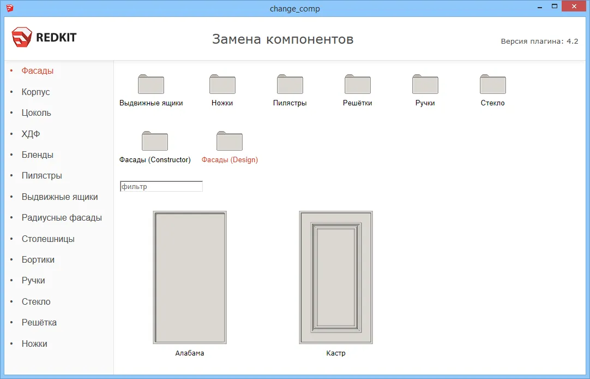This screenshot has width=590, height=379.
Task: Select Столешницы from the sidebar list
Action: pos(48,239)
